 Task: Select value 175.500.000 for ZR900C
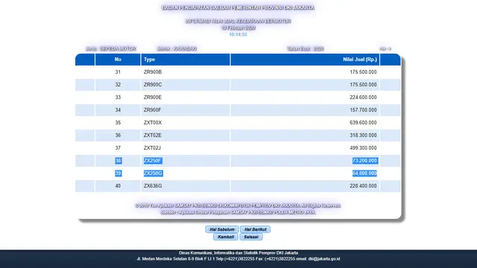coord(363,85)
